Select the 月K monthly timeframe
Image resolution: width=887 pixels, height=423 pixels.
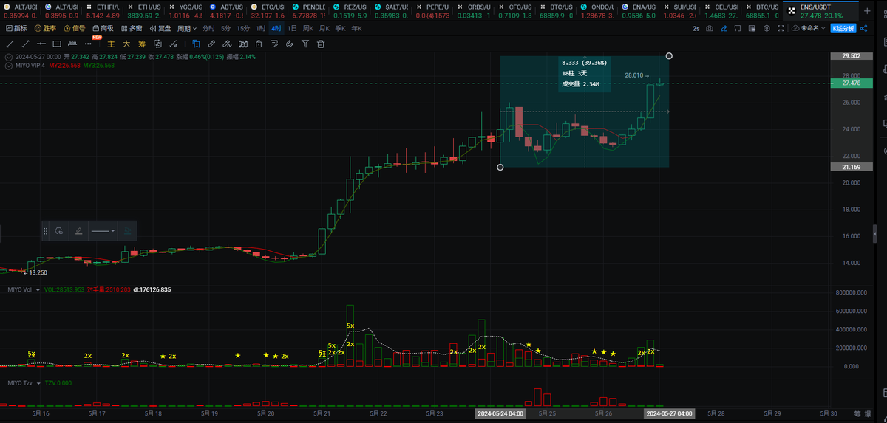[324, 28]
